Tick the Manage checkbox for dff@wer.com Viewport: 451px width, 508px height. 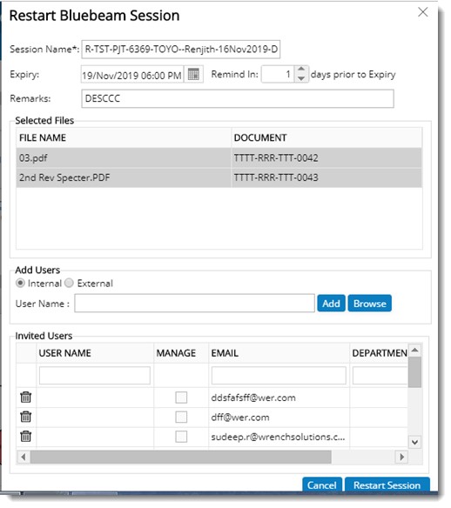pyautogui.click(x=181, y=417)
